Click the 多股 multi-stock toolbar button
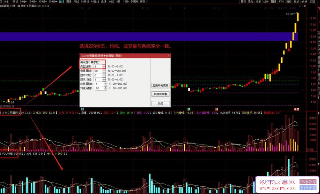 tap(258, 2)
